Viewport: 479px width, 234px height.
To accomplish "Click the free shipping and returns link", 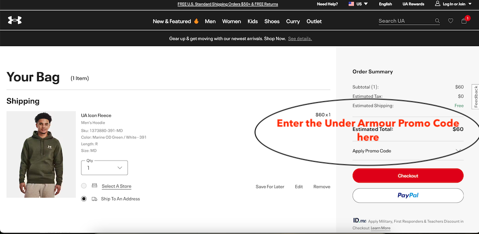I will pos(228,4).
